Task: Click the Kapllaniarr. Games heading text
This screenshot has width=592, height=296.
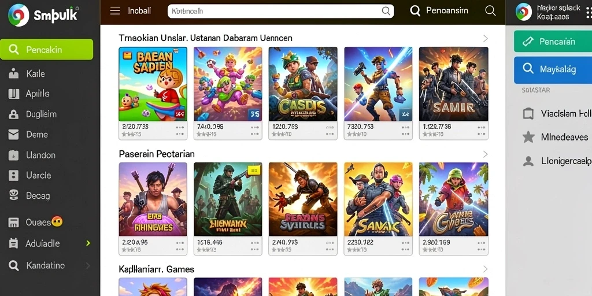Action: coord(156,269)
